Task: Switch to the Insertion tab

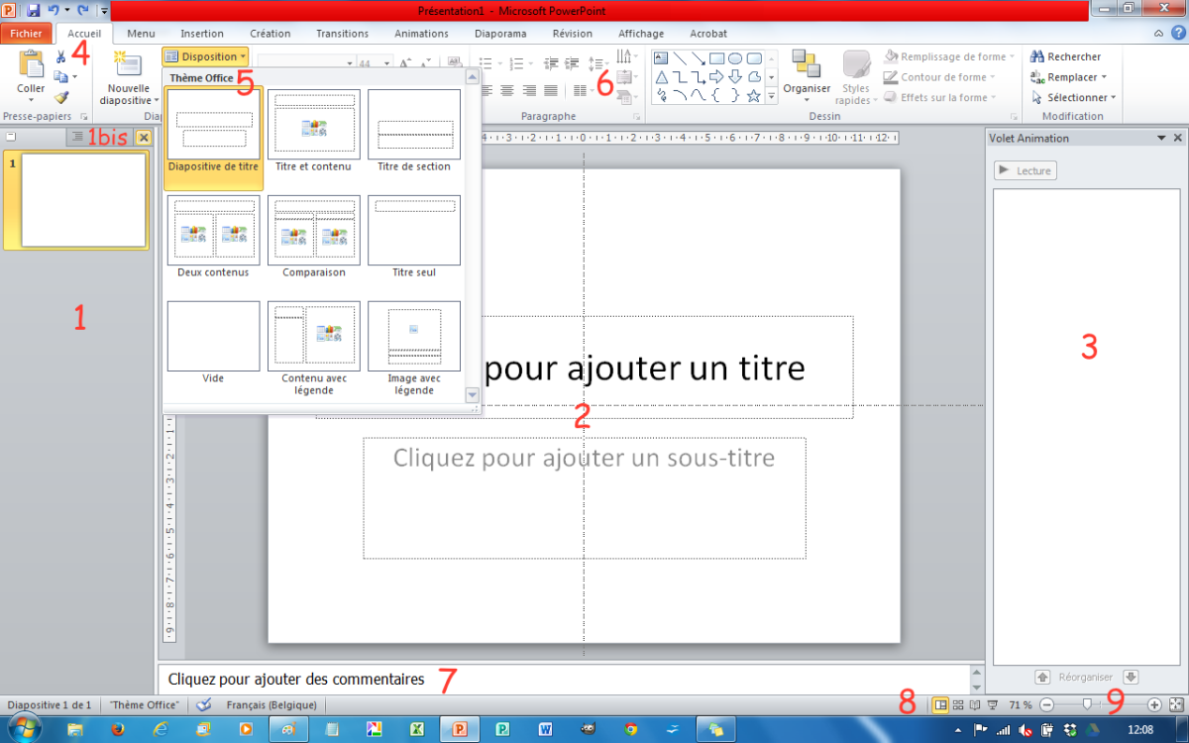Action: point(202,34)
